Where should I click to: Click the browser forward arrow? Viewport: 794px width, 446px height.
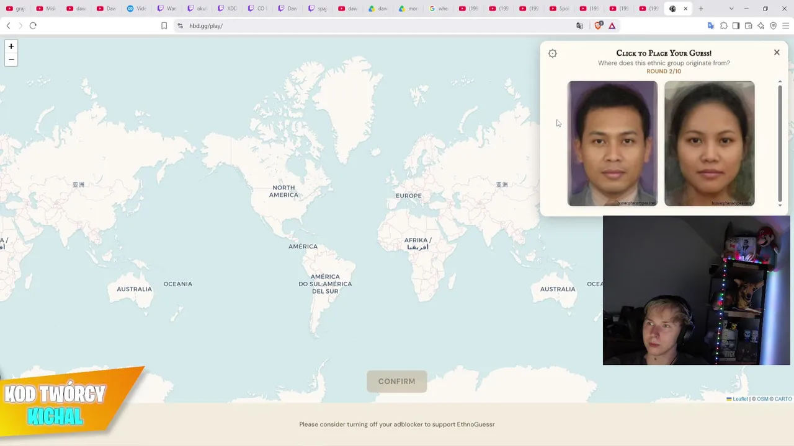click(x=20, y=25)
